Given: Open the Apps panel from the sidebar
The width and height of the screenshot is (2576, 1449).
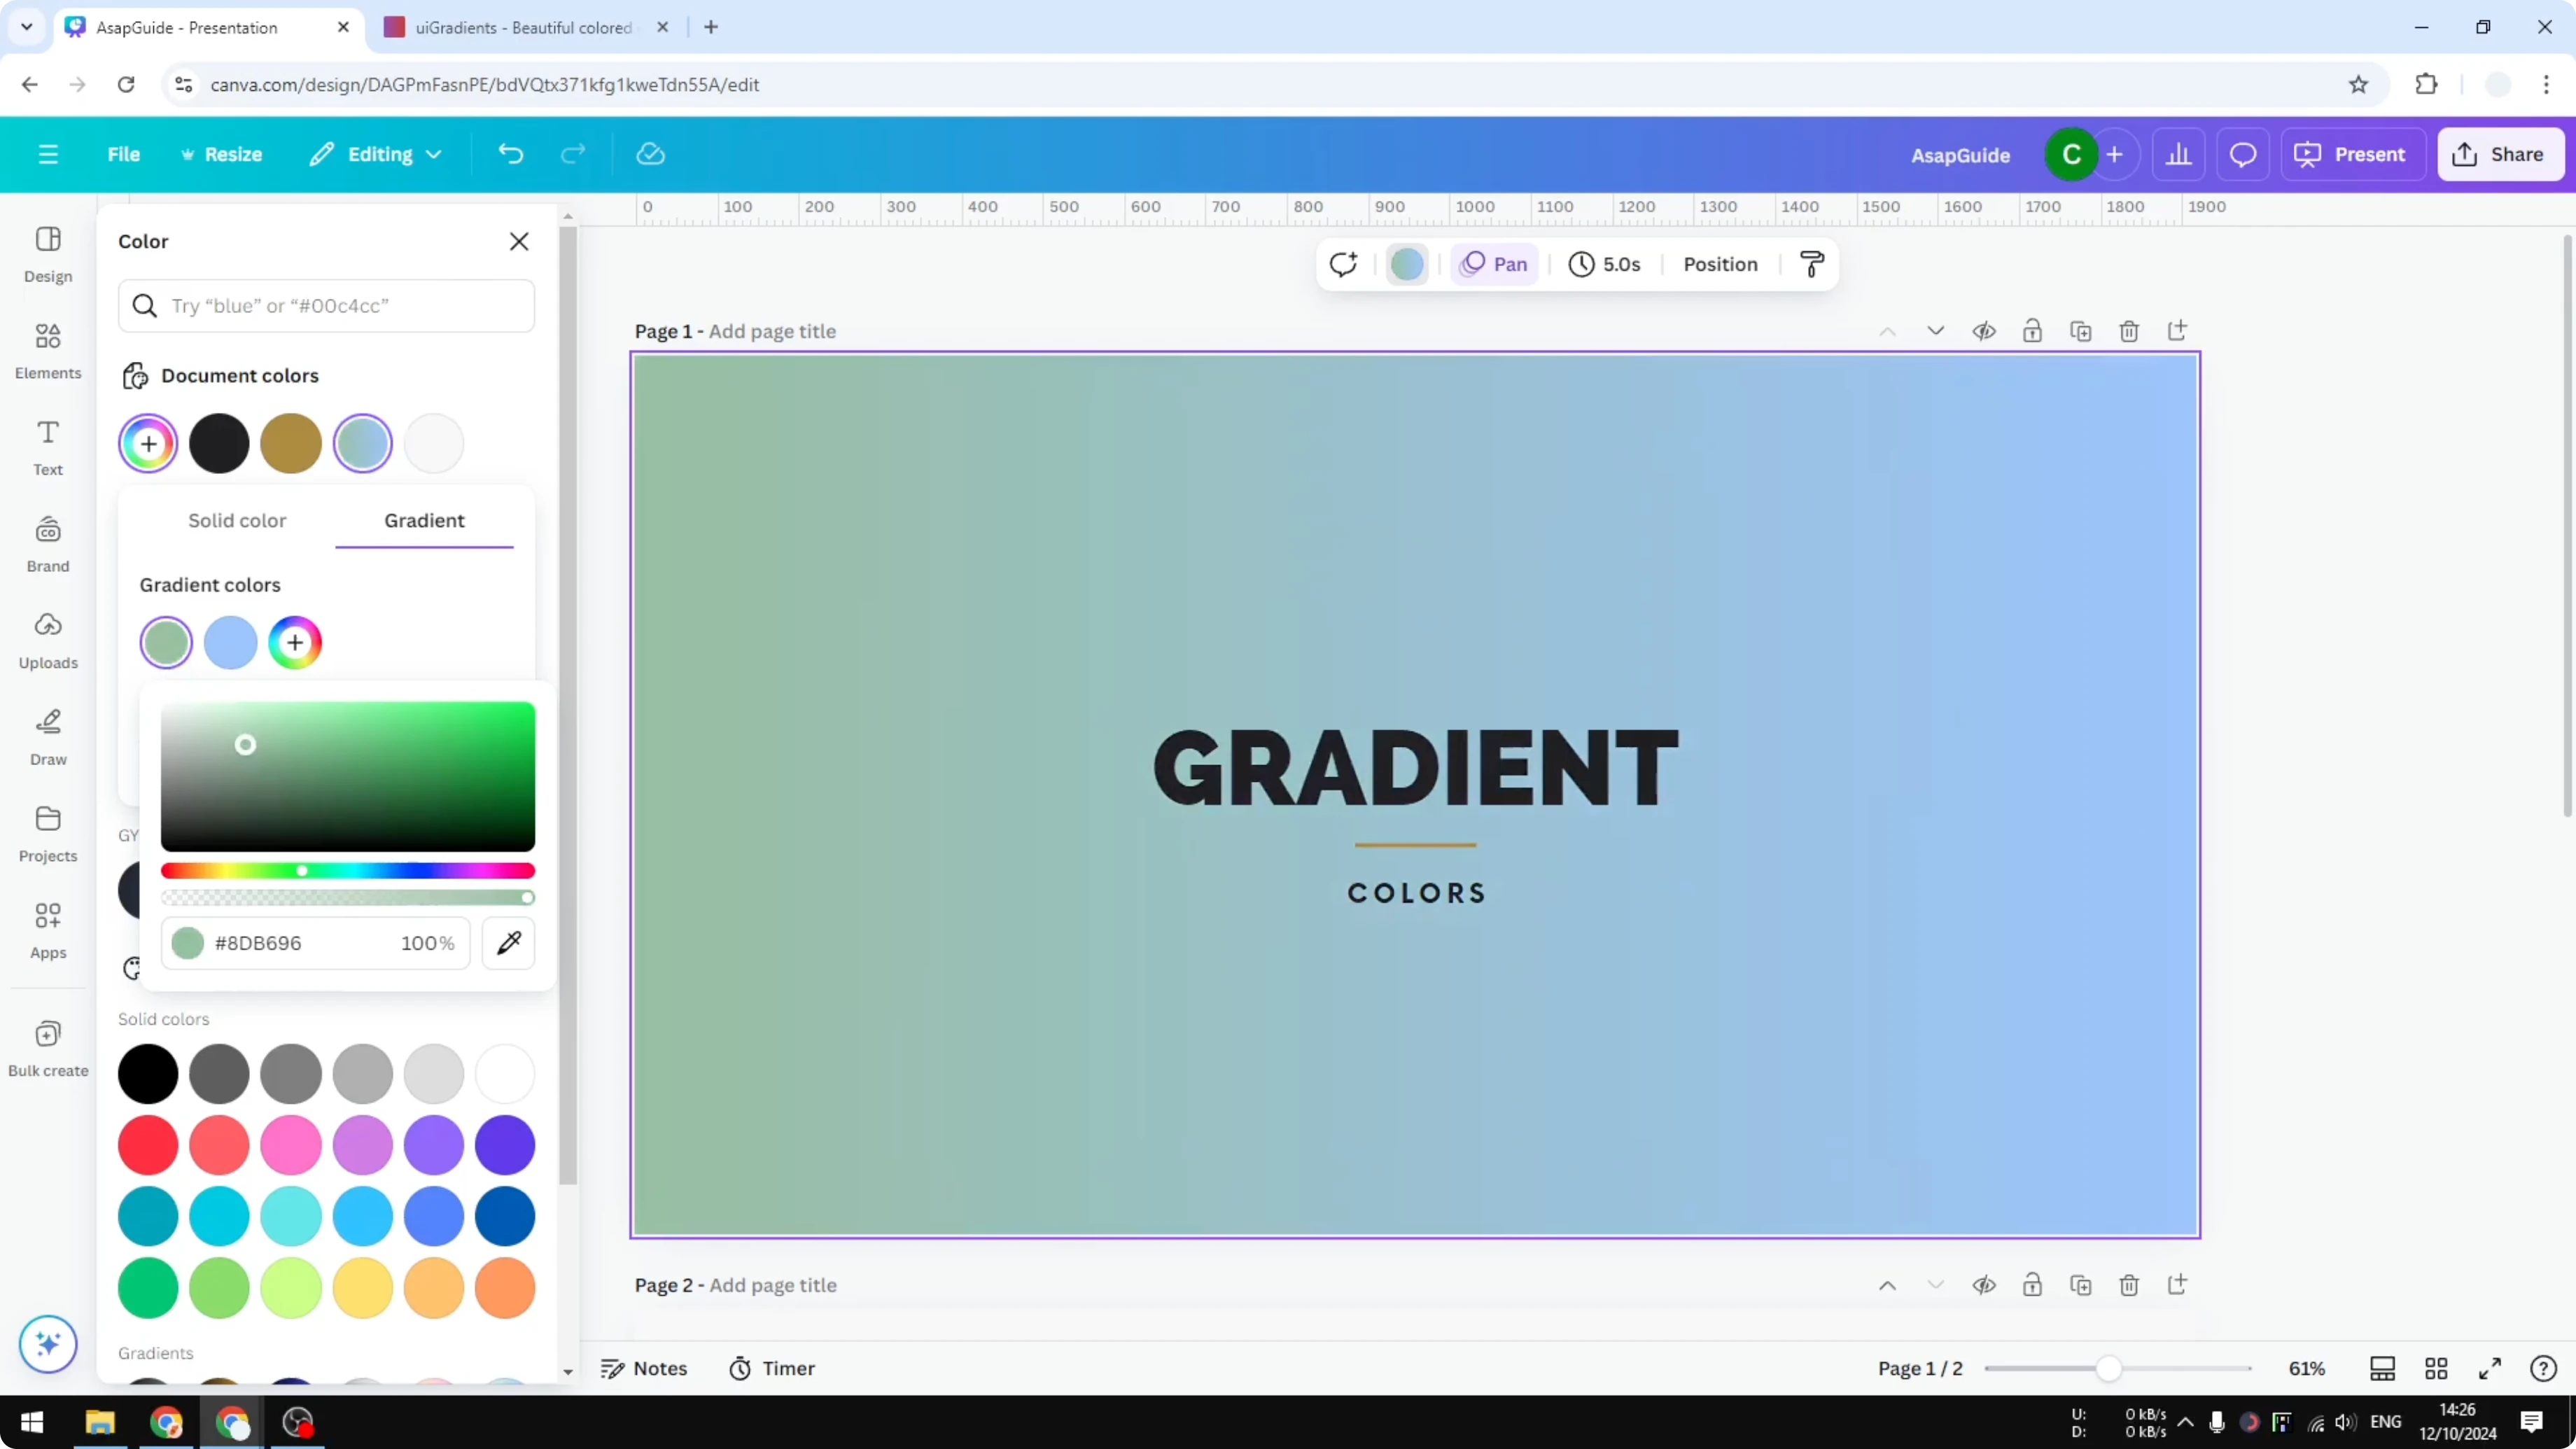Looking at the screenshot, I should click(47, 930).
